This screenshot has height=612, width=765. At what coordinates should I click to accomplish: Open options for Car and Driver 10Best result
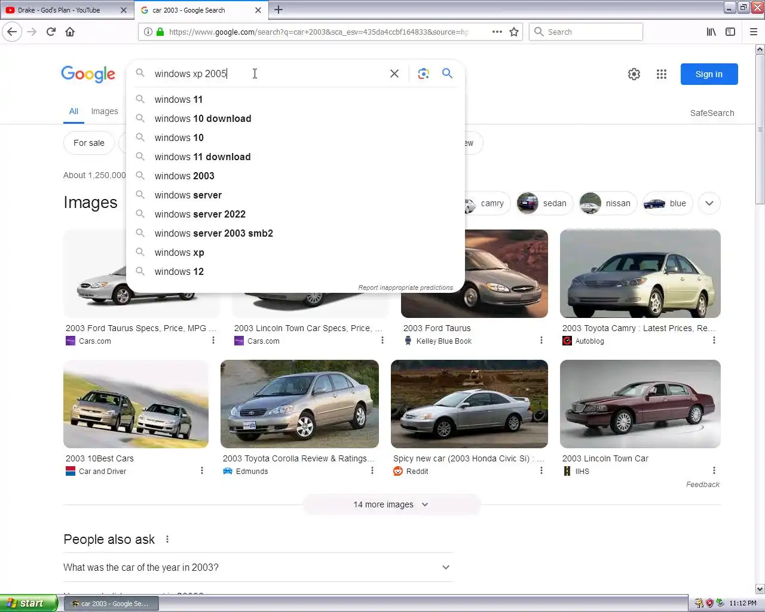coord(202,470)
